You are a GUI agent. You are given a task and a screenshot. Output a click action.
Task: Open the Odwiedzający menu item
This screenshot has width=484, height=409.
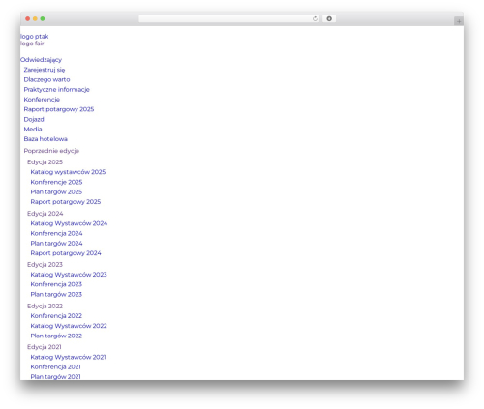click(41, 60)
